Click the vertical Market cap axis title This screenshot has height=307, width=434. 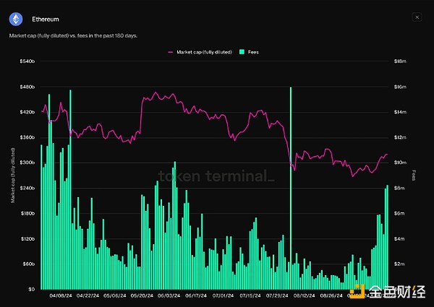pos(12,175)
